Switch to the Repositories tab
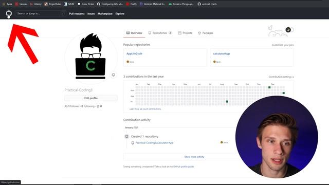 [x=160, y=33]
